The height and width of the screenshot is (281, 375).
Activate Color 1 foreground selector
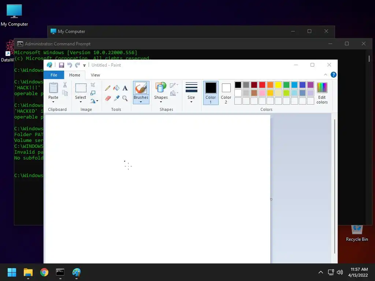pyautogui.click(x=211, y=93)
